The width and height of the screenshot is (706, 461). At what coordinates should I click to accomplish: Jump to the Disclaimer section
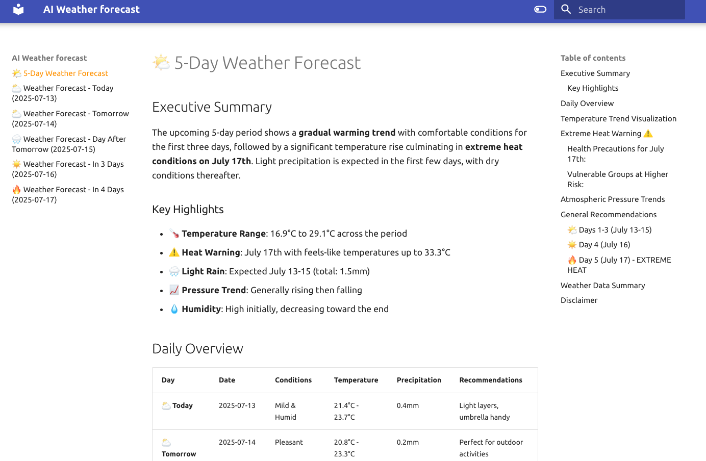pyautogui.click(x=579, y=300)
